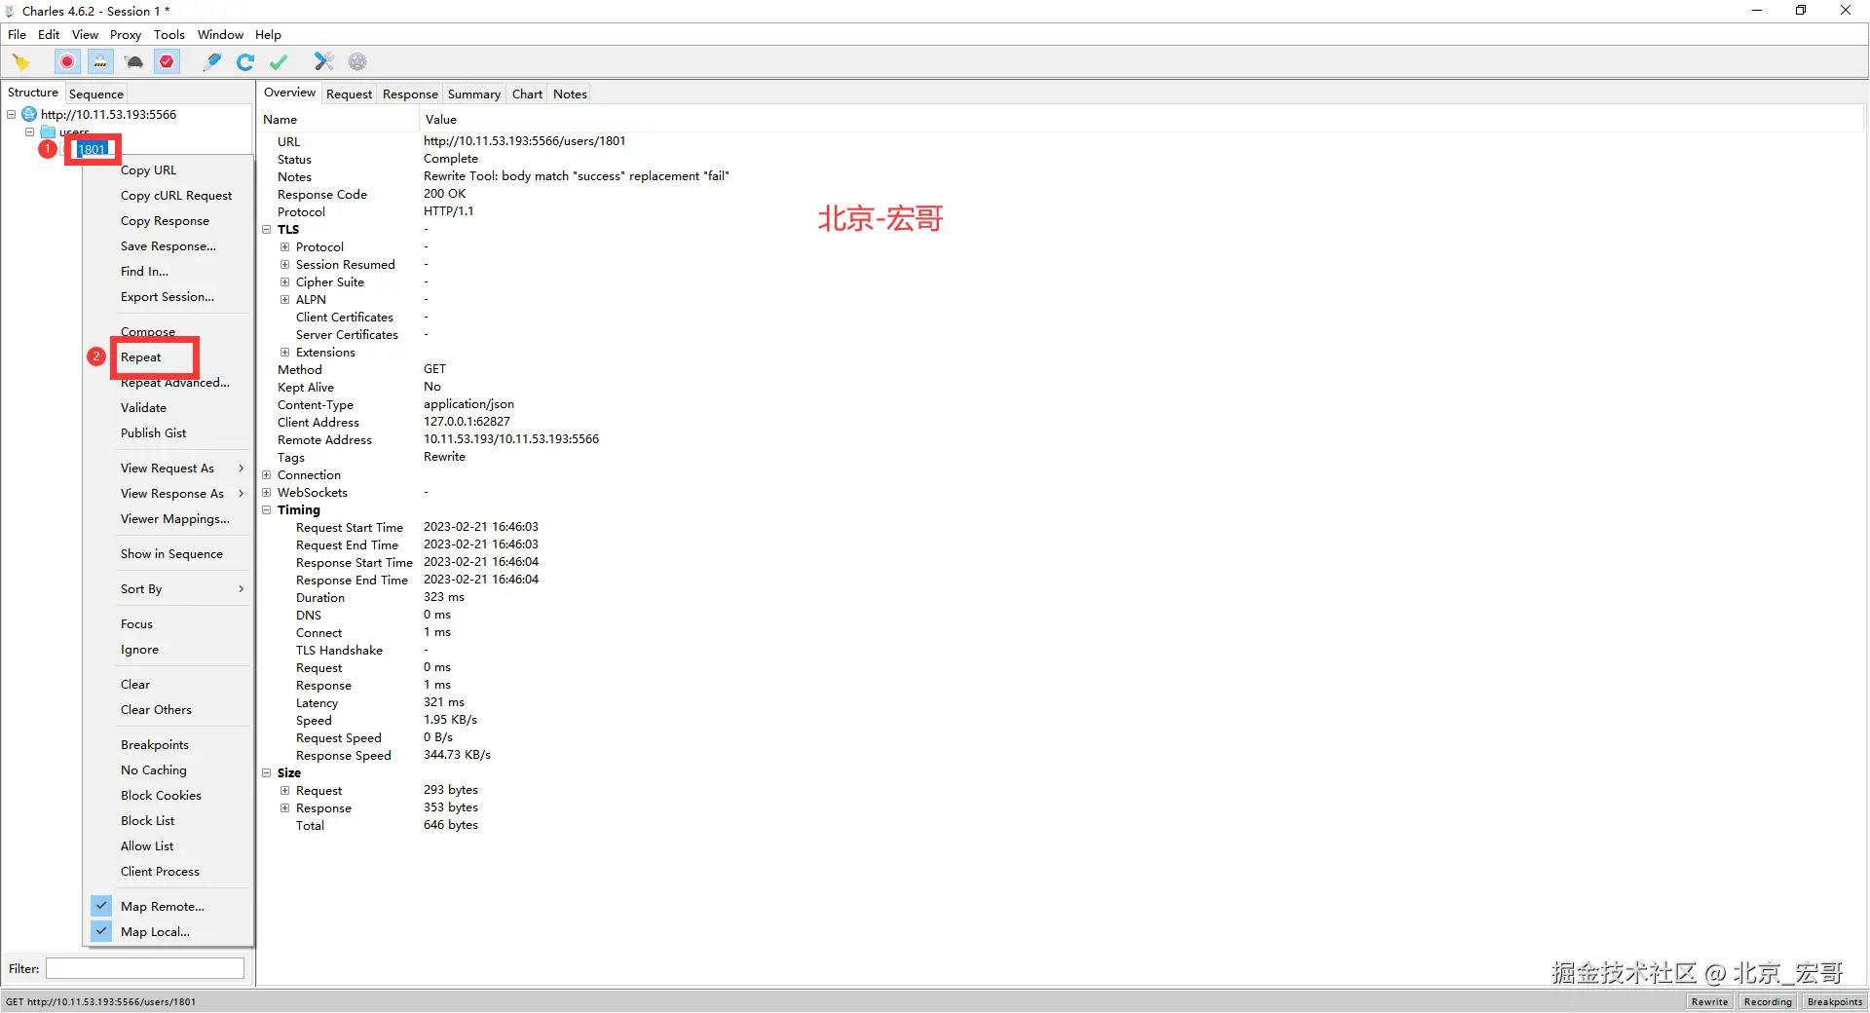Choose Copy URL from context menu
The height and width of the screenshot is (1013, 1870).
[x=148, y=170]
